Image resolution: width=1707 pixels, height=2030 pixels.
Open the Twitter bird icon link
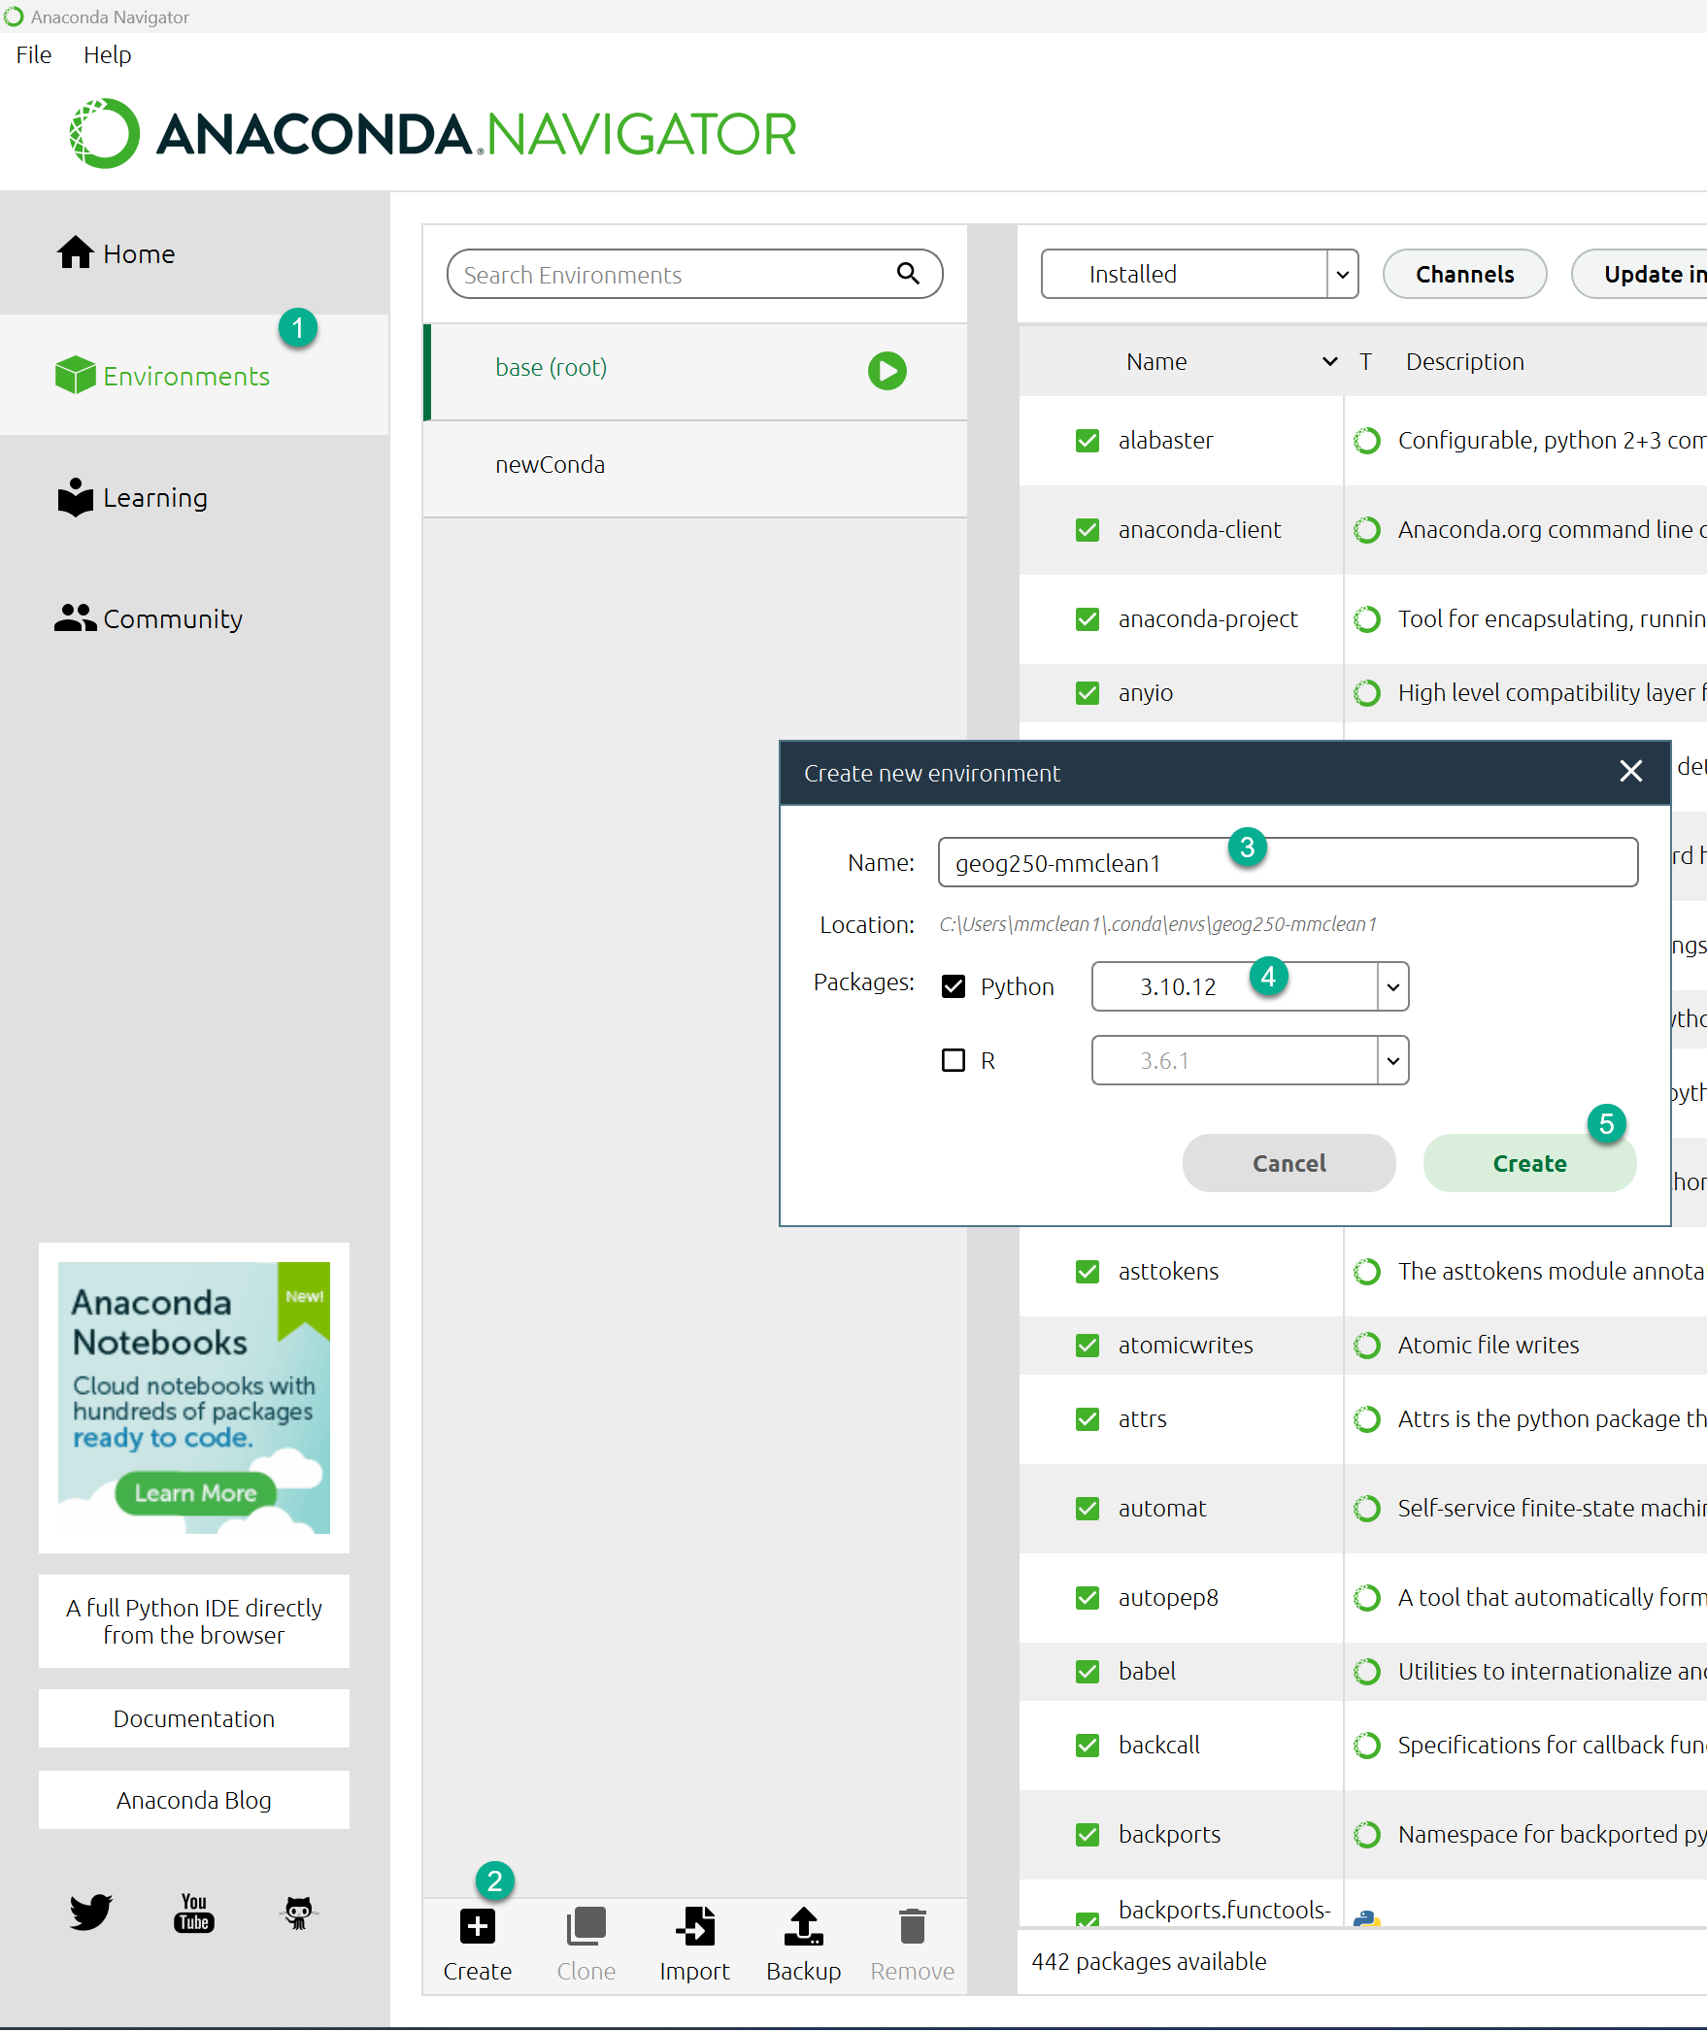tap(91, 1913)
